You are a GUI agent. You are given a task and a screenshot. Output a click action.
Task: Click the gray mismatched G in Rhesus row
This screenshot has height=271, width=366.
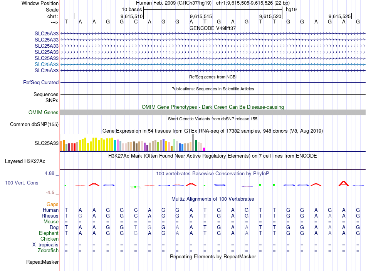click(80, 216)
